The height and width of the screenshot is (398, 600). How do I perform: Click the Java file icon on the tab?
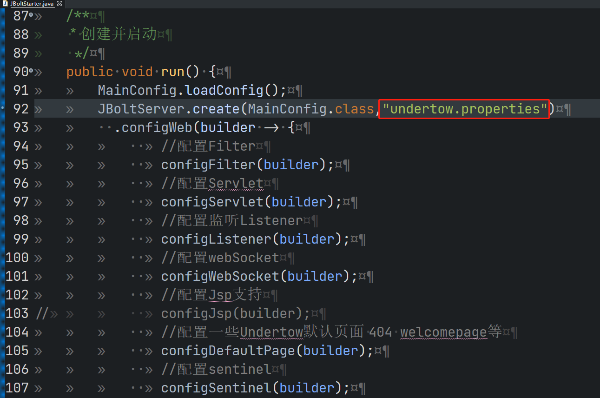click(x=6, y=3)
